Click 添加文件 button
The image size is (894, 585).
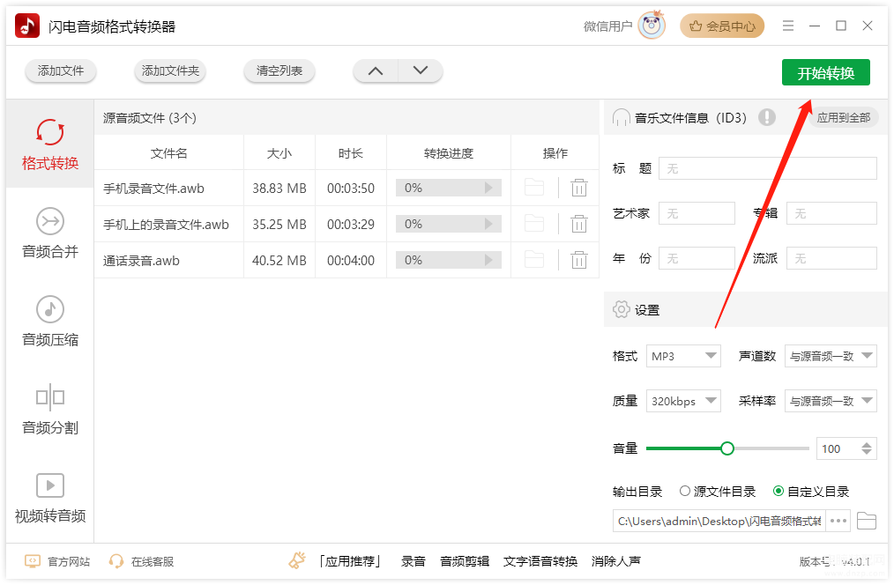point(61,70)
